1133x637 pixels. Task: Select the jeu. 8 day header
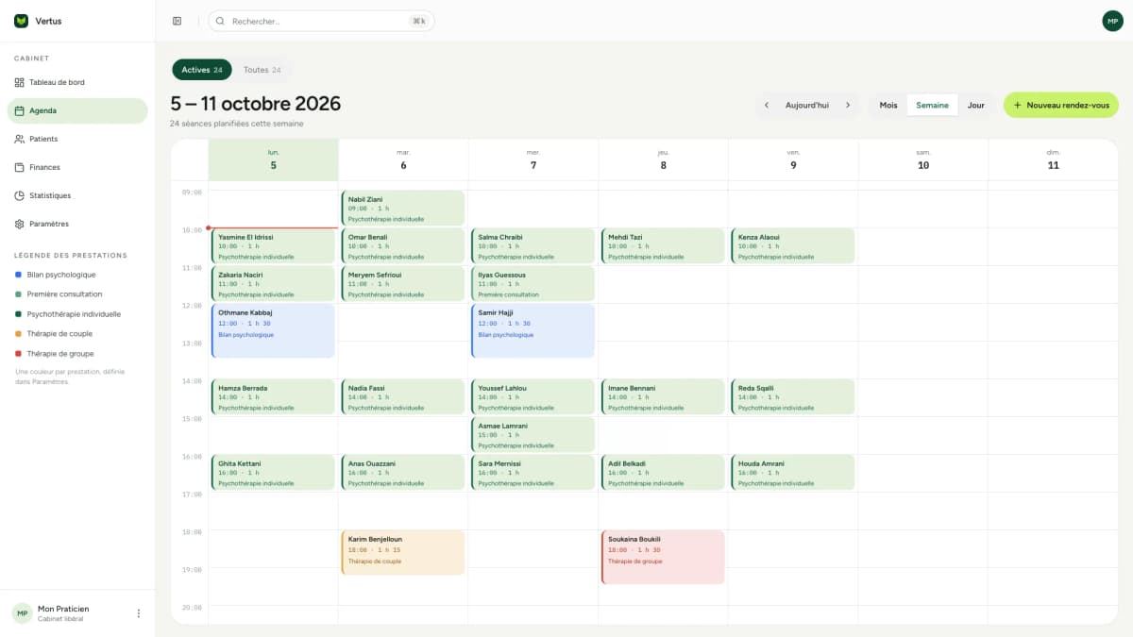pyautogui.click(x=663, y=159)
